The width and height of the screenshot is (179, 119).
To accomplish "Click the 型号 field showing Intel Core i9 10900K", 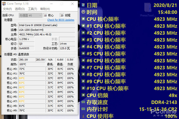I will [x=47, y=25].
